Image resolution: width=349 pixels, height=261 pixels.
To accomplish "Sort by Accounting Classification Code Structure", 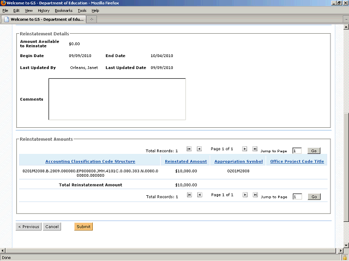I will point(90,161).
